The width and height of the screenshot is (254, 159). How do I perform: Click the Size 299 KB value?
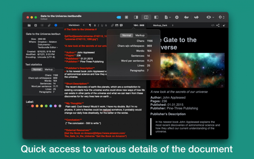pos(42,39)
